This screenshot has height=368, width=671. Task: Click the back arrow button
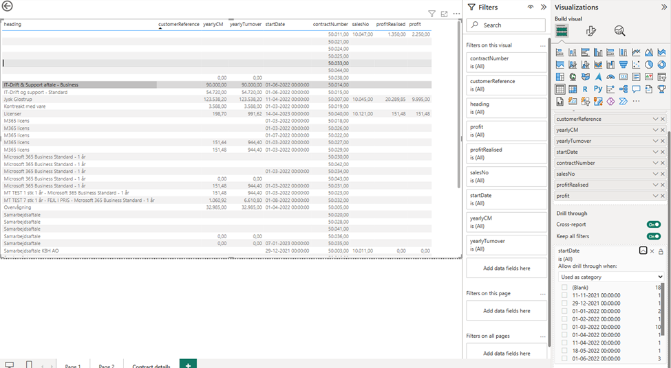pyautogui.click(x=8, y=6)
